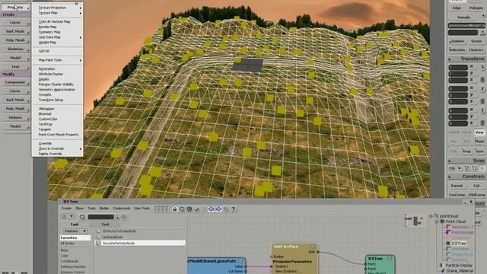Open the Property dropdown button
Viewport: 487px width, 274px height.
(15, 7)
